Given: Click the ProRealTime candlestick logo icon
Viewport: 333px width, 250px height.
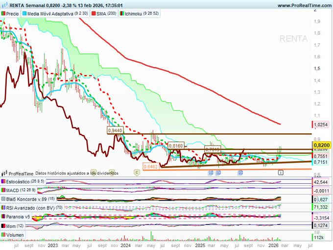Looking at the screenshot, I should pos(4,173).
